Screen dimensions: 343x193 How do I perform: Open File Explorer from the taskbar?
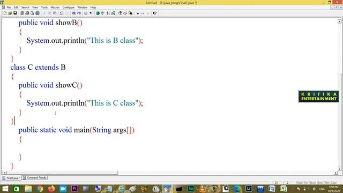tap(28, 189)
